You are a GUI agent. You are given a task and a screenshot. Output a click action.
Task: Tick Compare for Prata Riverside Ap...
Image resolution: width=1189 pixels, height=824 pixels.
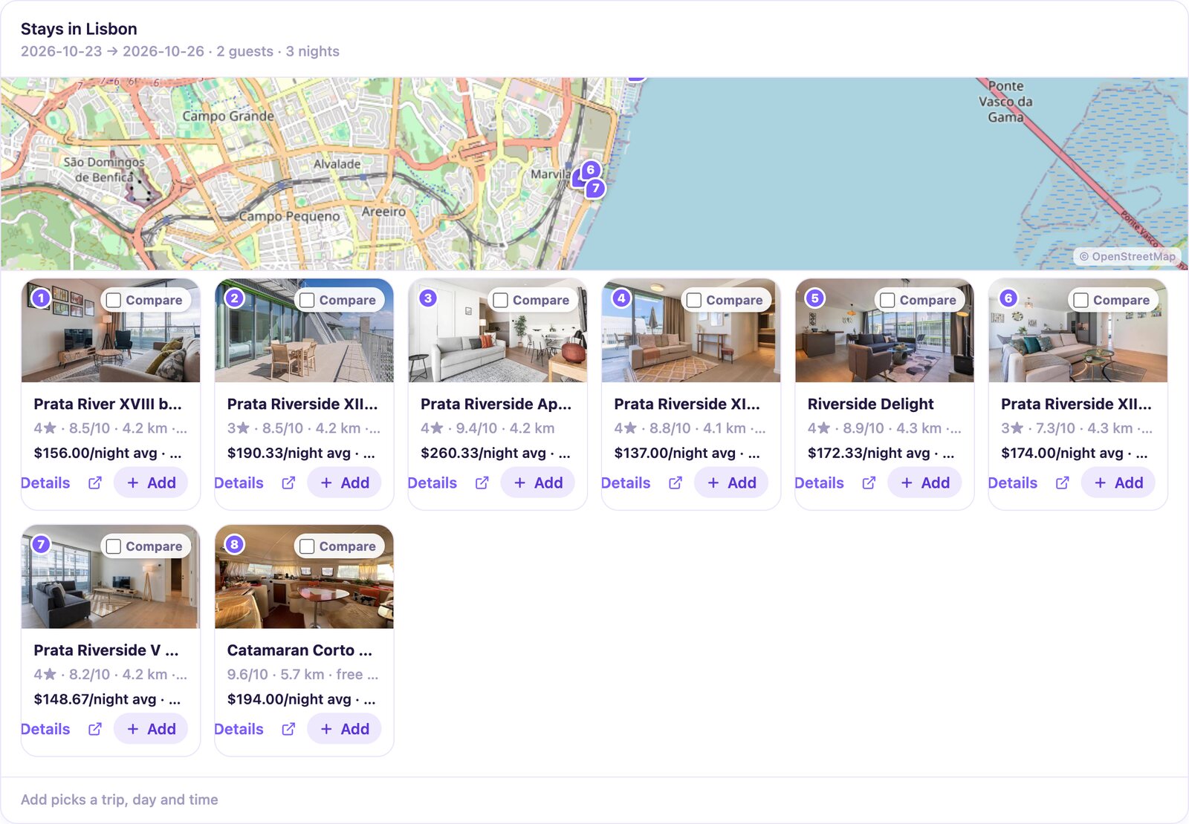point(501,300)
